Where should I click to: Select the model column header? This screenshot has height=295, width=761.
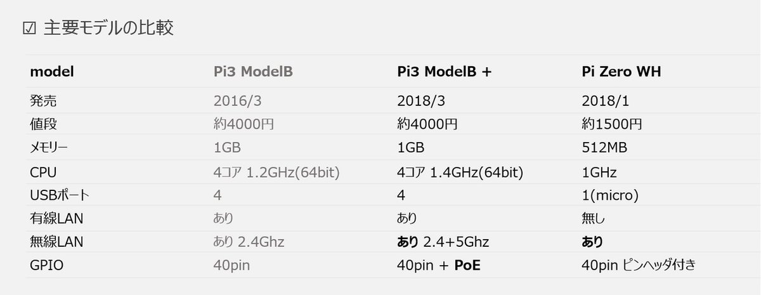(52, 72)
